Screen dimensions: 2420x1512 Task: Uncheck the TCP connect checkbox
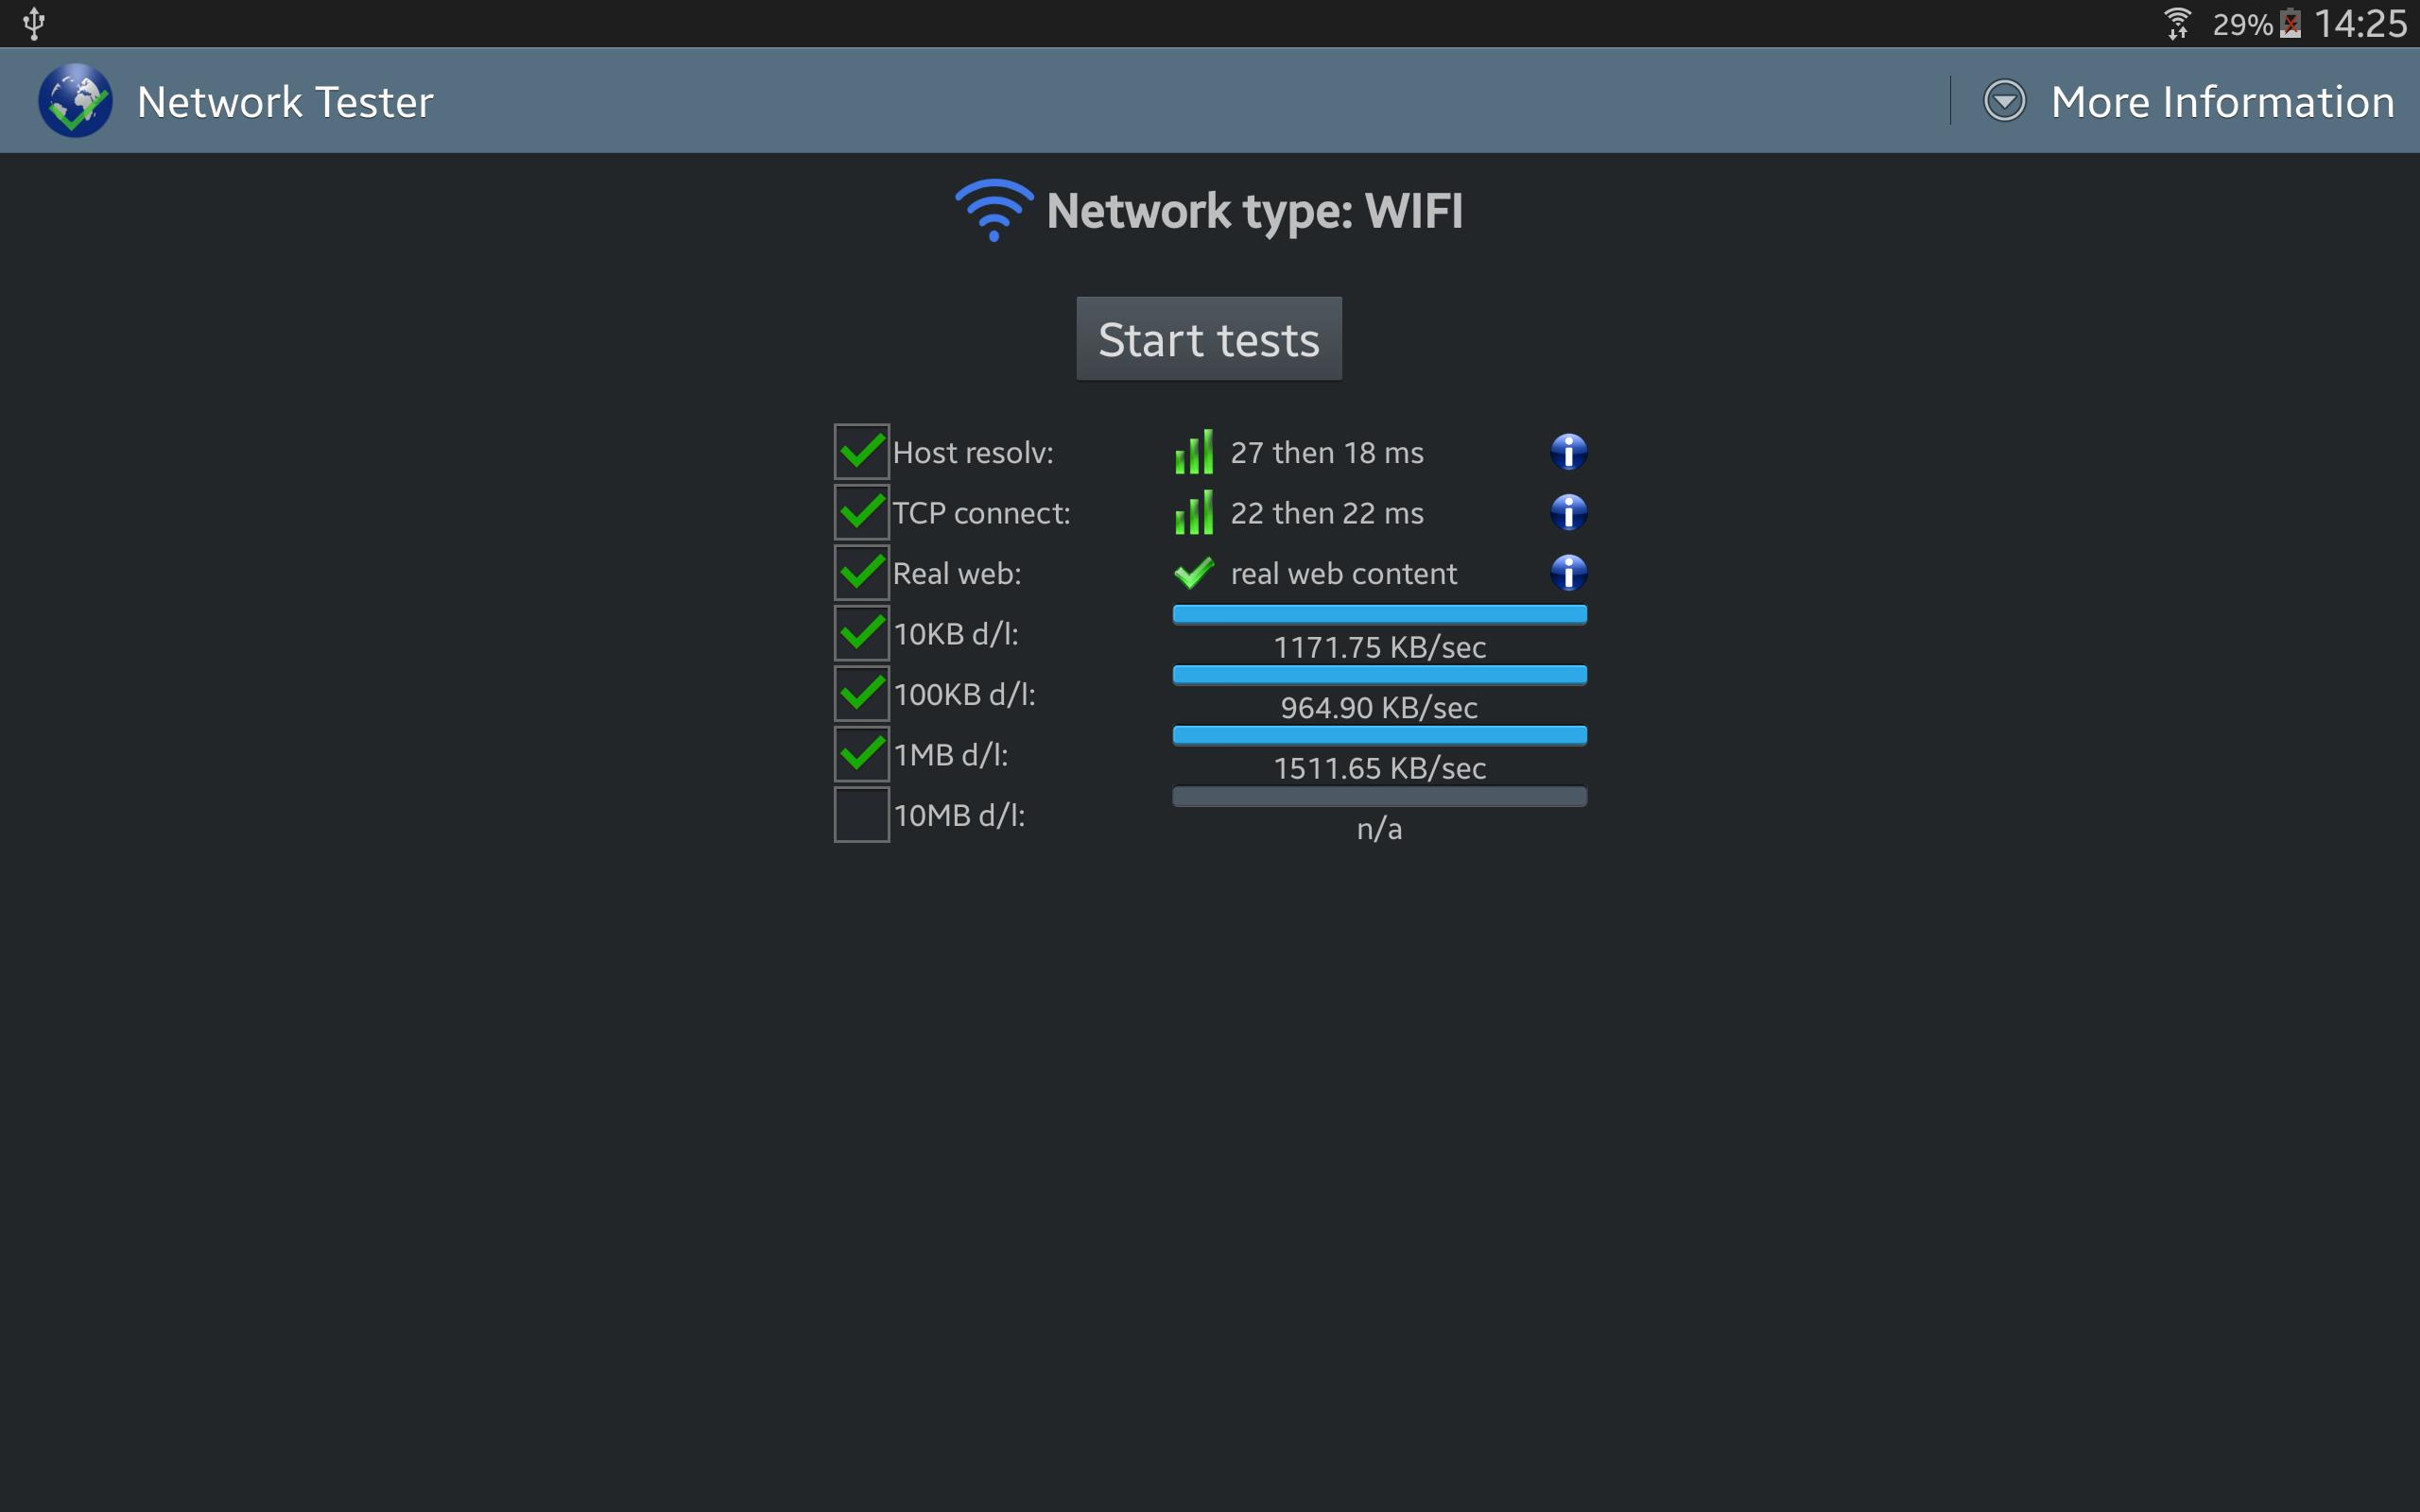pos(861,512)
